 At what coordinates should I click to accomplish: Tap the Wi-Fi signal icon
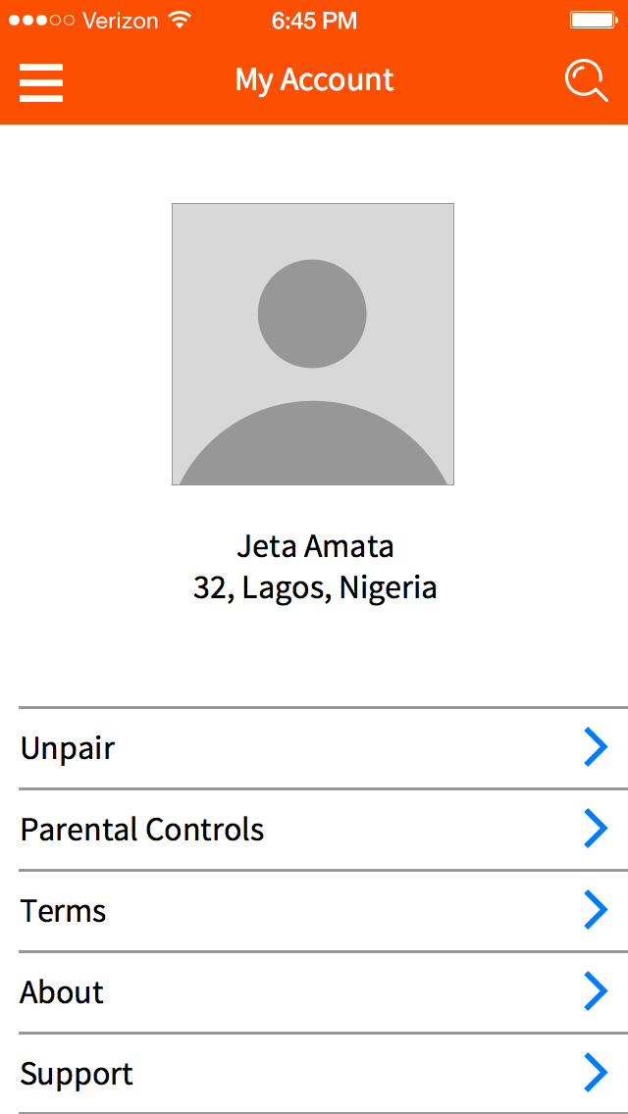click(180, 21)
